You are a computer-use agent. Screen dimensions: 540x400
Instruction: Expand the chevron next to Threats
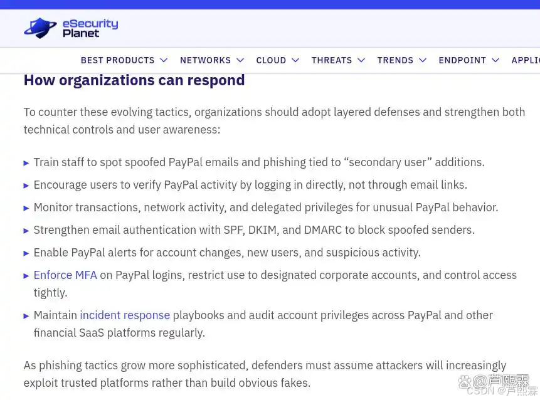[x=361, y=60]
